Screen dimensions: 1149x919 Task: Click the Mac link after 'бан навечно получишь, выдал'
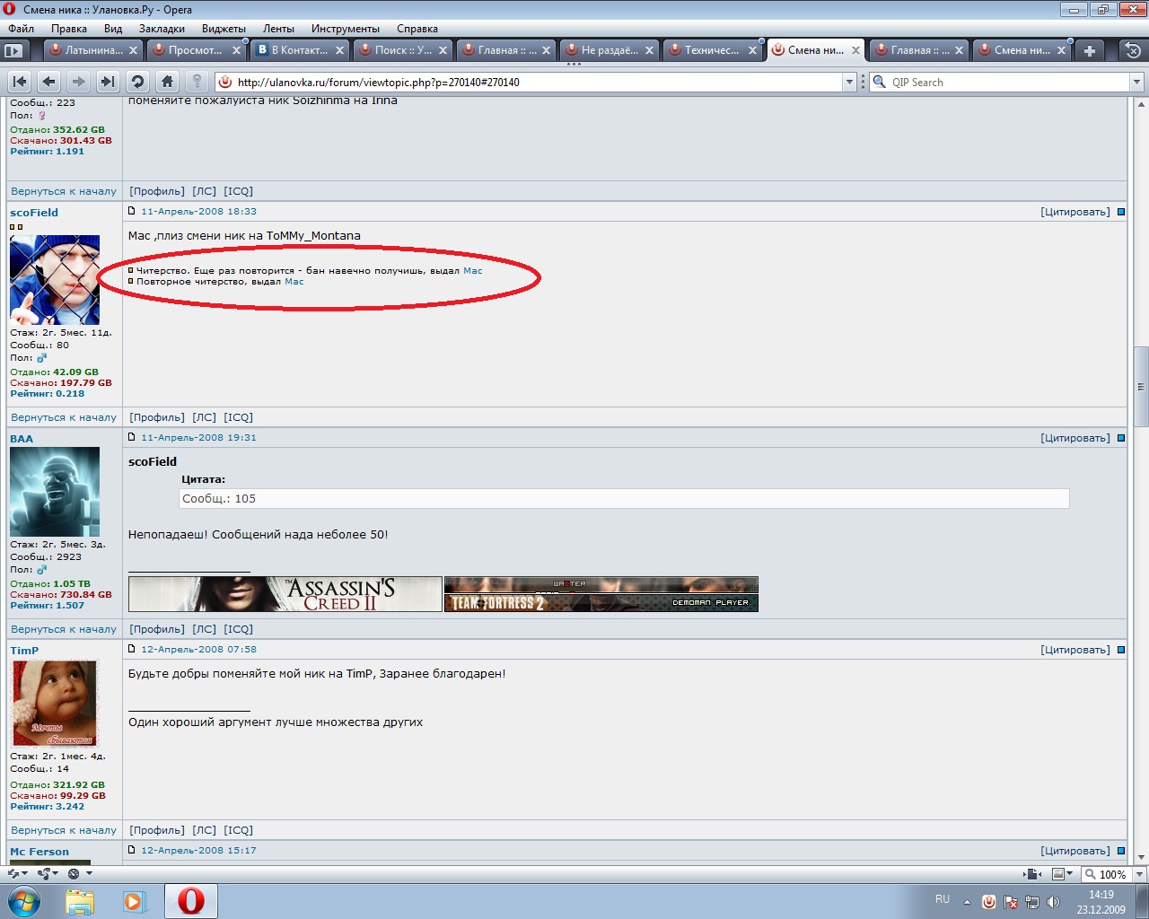(473, 270)
